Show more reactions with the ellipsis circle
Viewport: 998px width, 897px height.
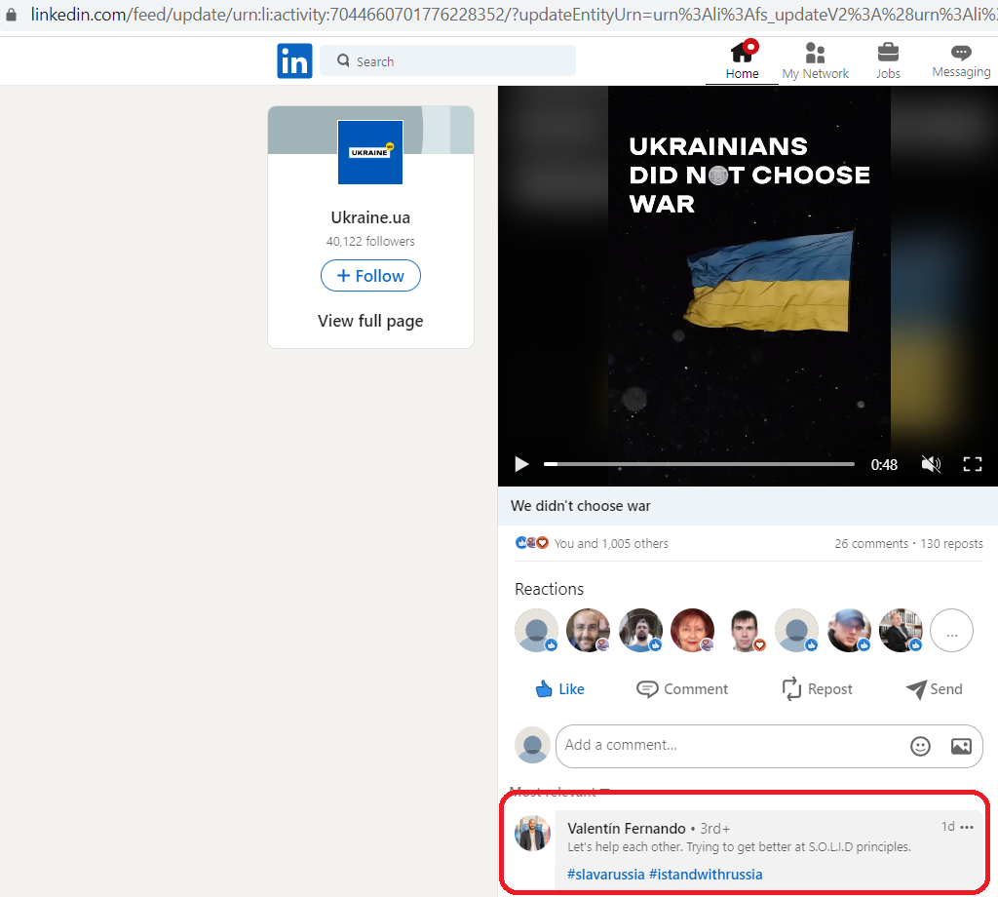click(x=951, y=630)
